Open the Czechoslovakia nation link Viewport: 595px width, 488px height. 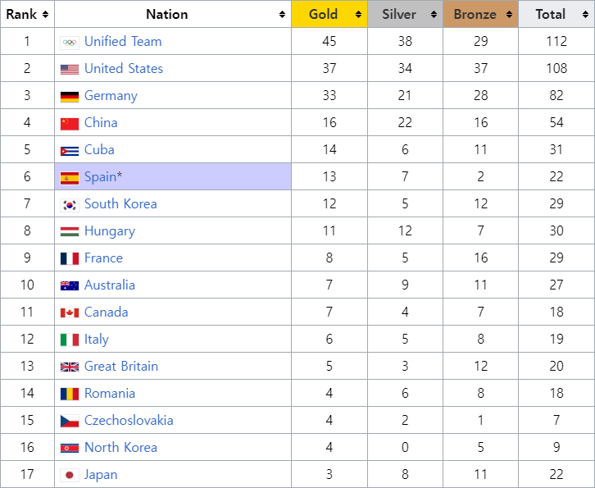[129, 421]
